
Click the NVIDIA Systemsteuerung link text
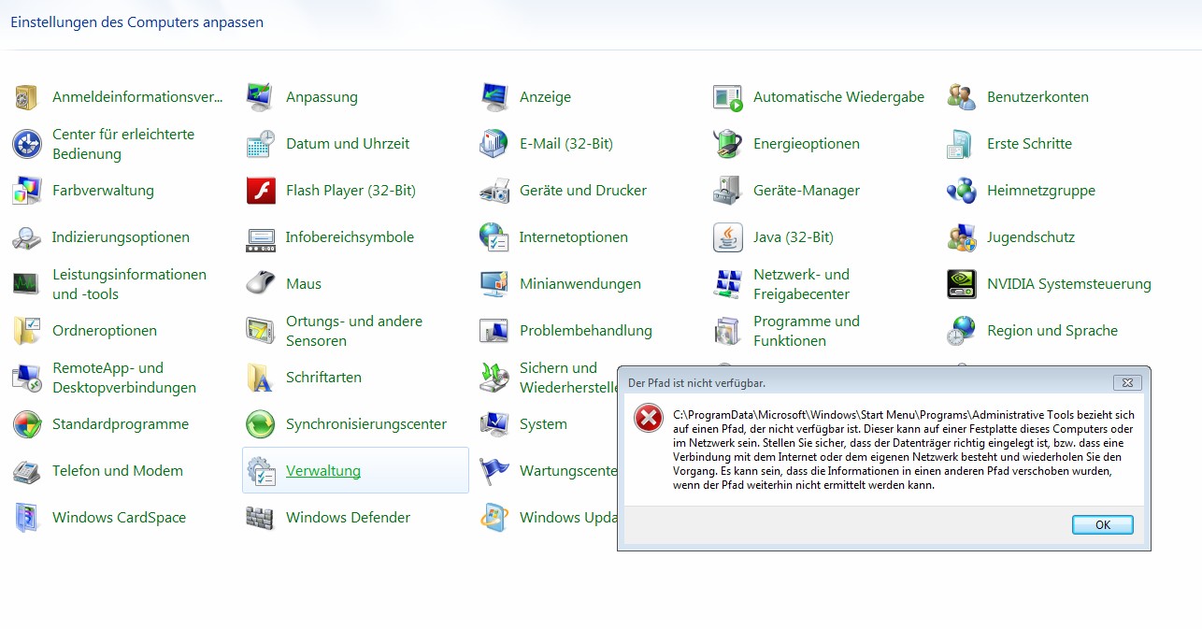tap(1069, 283)
